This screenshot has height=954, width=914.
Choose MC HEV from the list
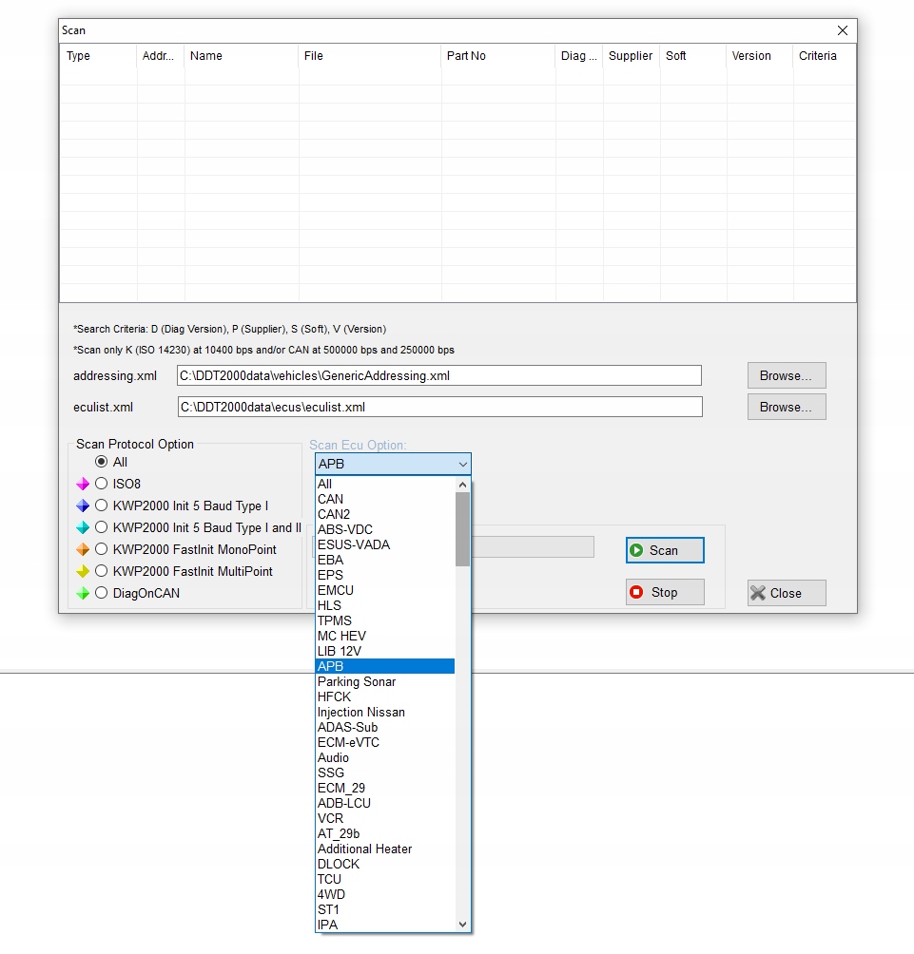[x=385, y=637]
